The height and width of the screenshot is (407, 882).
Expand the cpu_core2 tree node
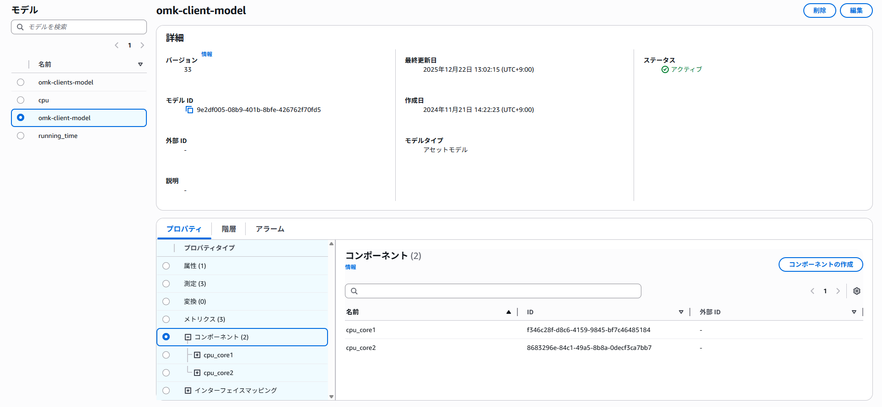(197, 373)
